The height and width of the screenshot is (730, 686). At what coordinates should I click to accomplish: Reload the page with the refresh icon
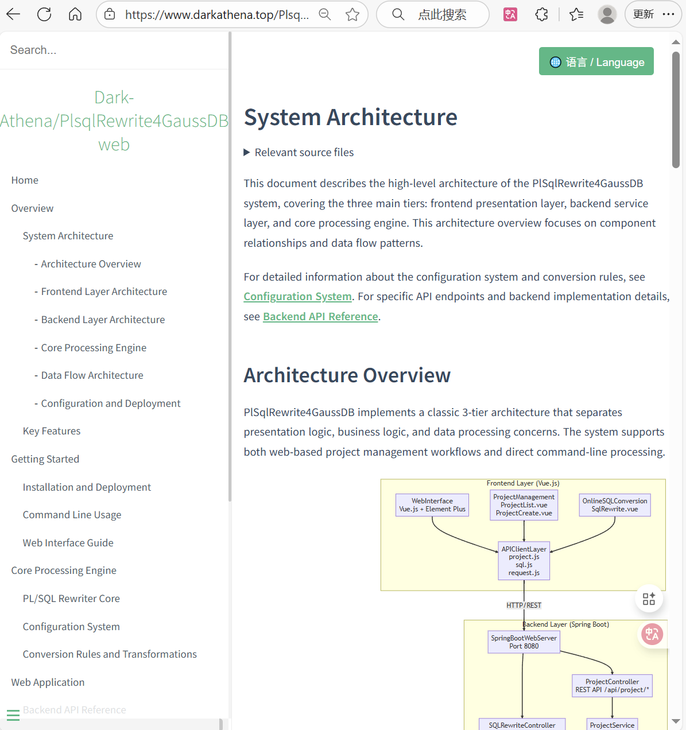44,14
